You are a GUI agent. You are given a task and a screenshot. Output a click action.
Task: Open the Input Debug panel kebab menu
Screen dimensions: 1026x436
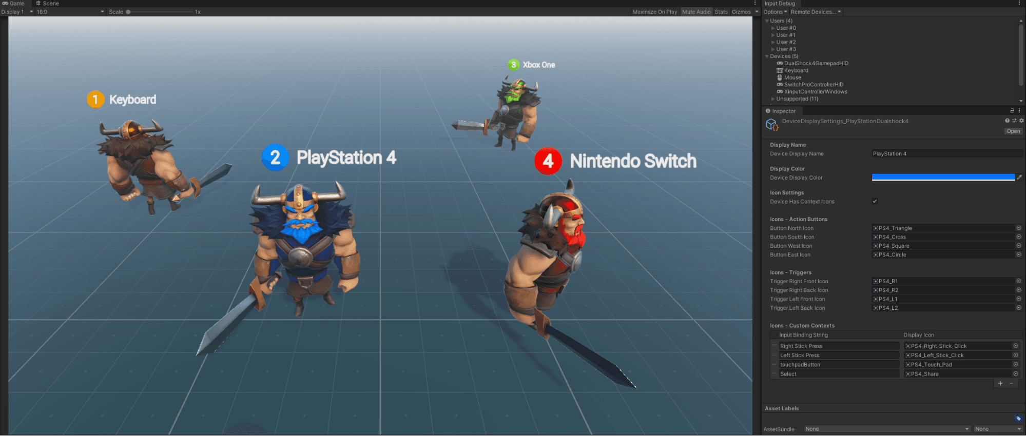1019,3
